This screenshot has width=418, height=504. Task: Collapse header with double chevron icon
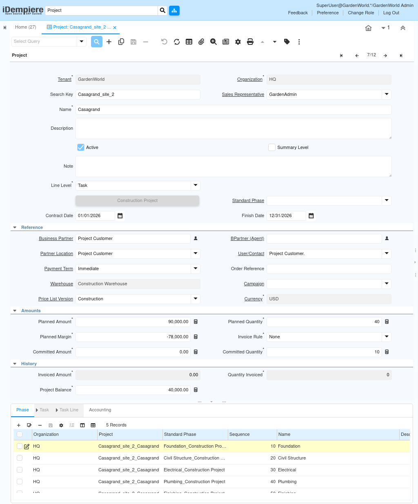403,28
